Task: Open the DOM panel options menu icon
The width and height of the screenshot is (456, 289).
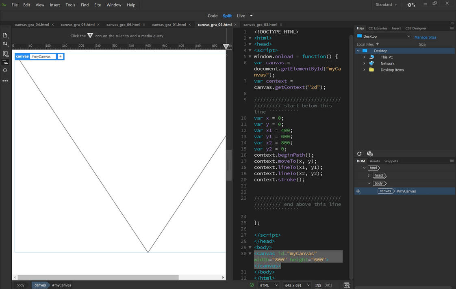Action: pyautogui.click(x=452, y=161)
